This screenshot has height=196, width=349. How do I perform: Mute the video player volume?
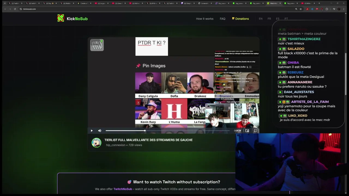(x=100, y=131)
